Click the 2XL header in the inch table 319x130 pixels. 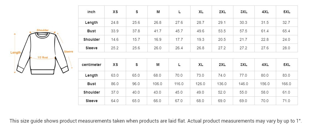(x=222, y=12)
